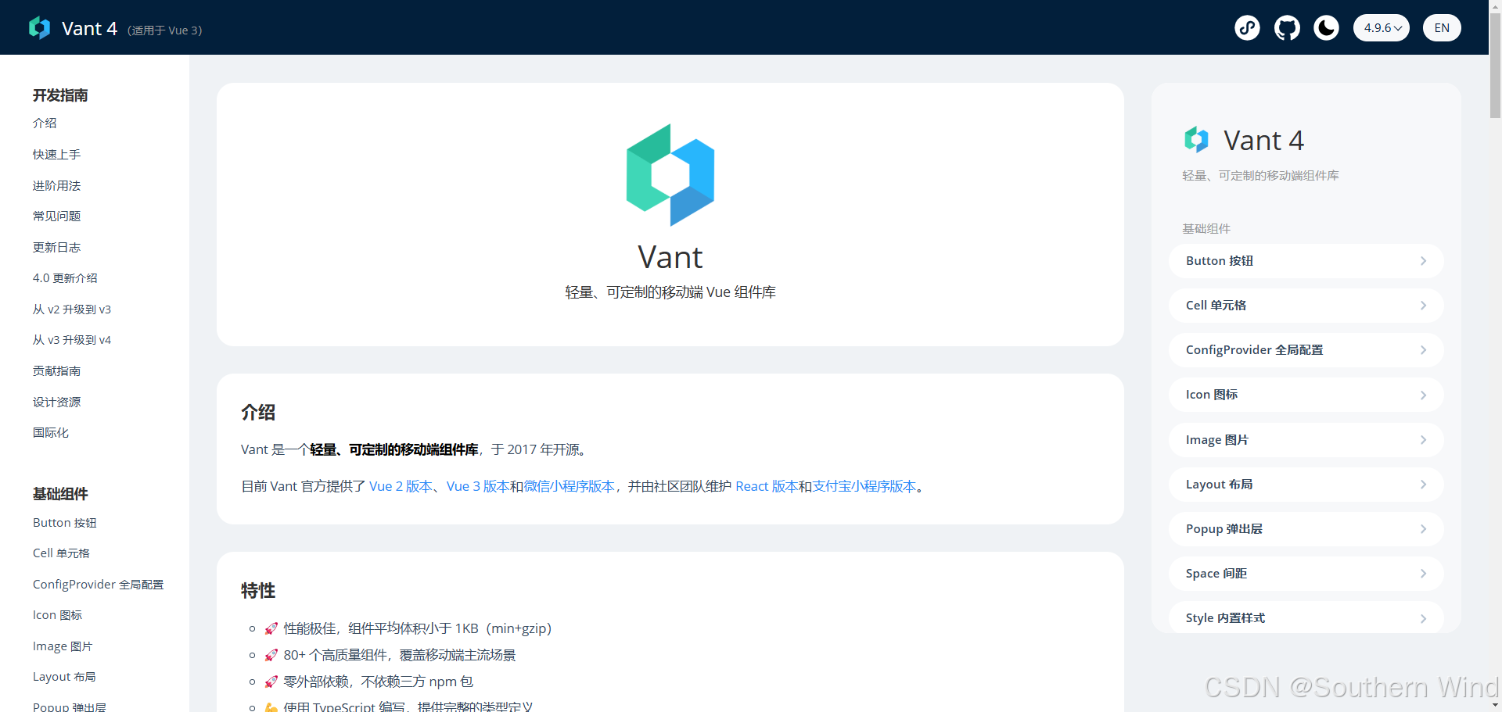Image resolution: width=1502 pixels, height=712 pixels.
Task: Open the 4.9.6 version dropdown
Action: pos(1382,28)
